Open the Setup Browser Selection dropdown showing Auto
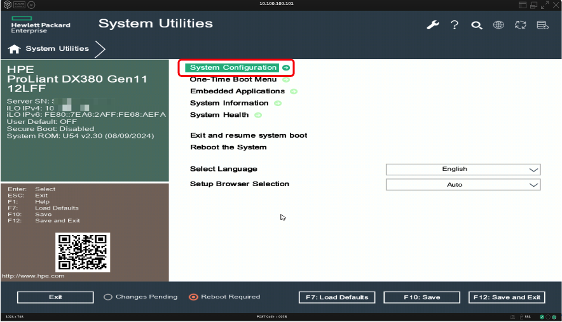Viewport: 562px width, 322px height. pyautogui.click(x=463, y=185)
